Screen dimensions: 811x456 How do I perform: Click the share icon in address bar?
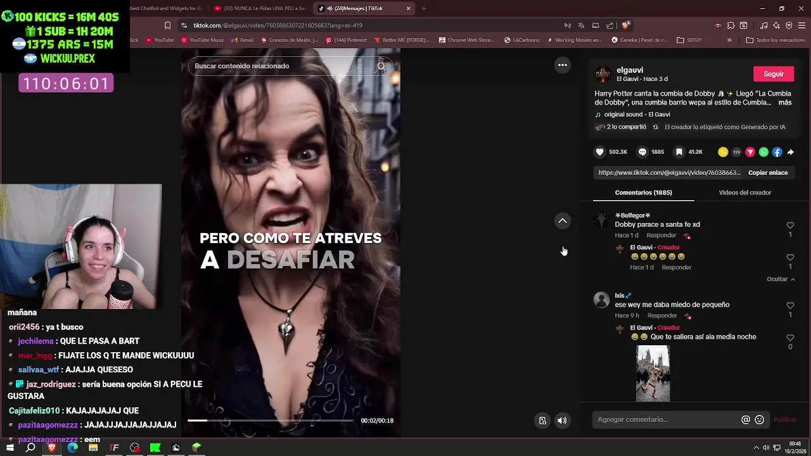[610, 25]
